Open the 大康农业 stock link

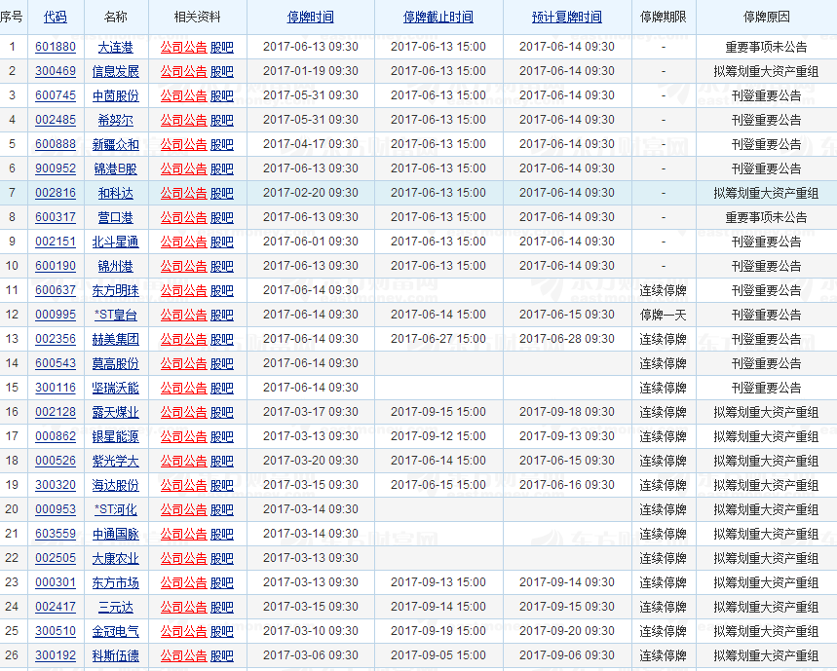tap(115, 558)
